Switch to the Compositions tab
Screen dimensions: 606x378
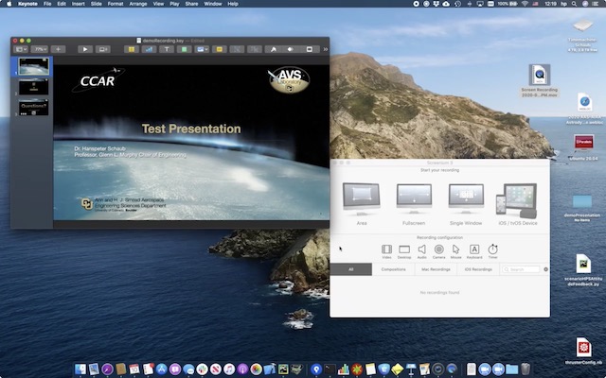[394, 269]
